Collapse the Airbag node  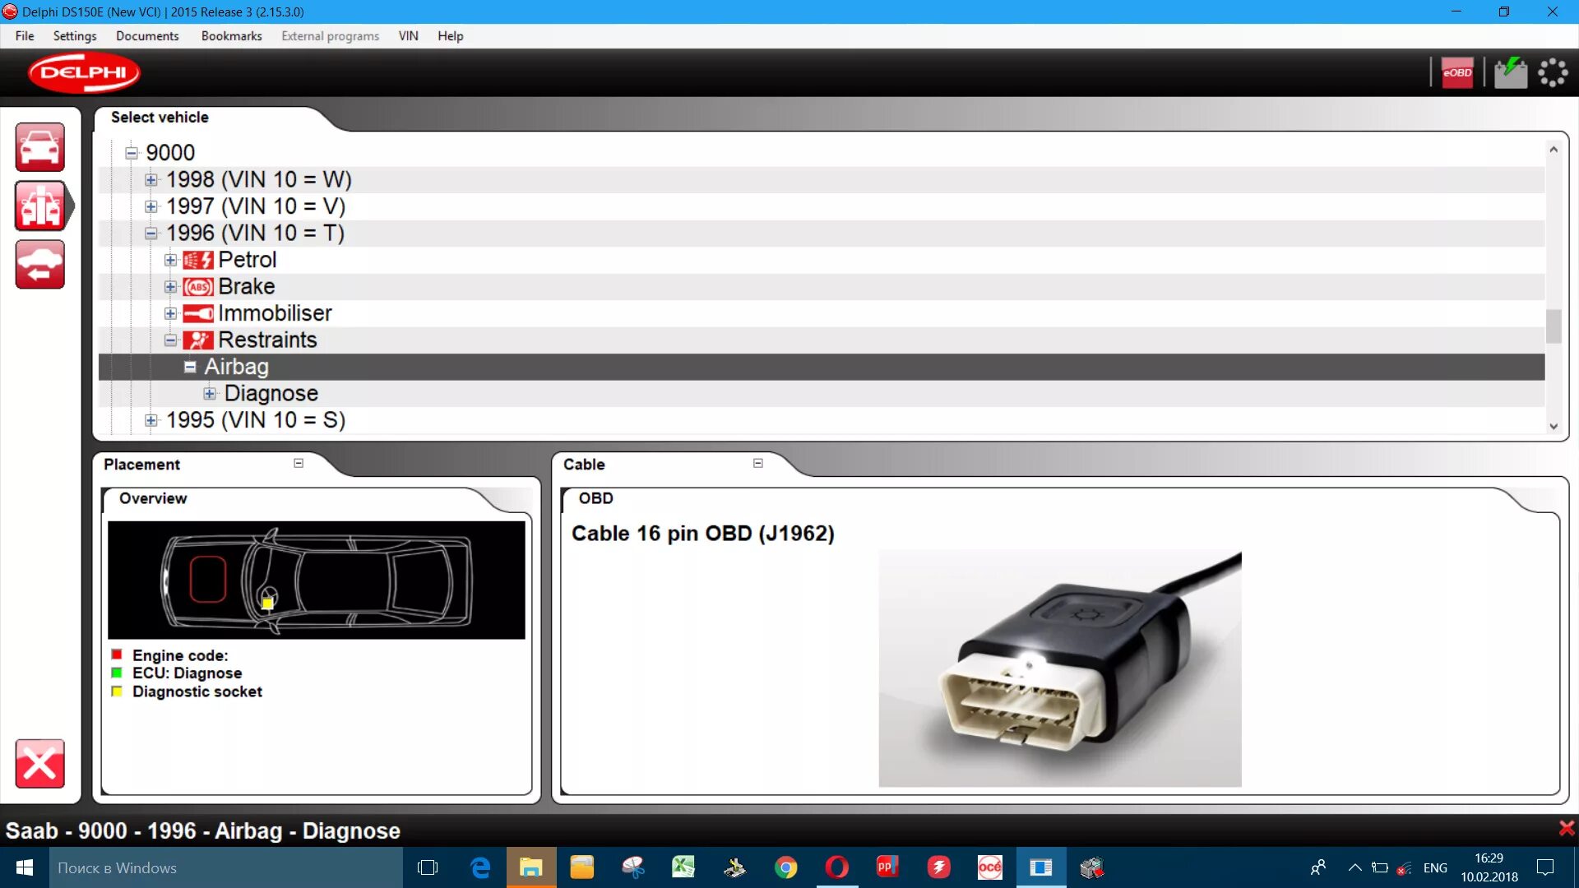pyautogui.click(x=190, y=367)
